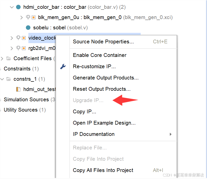Viewport: 207px width, 179px height.
Task: Choose Copy IP from context menu
Action: point(123,112)
